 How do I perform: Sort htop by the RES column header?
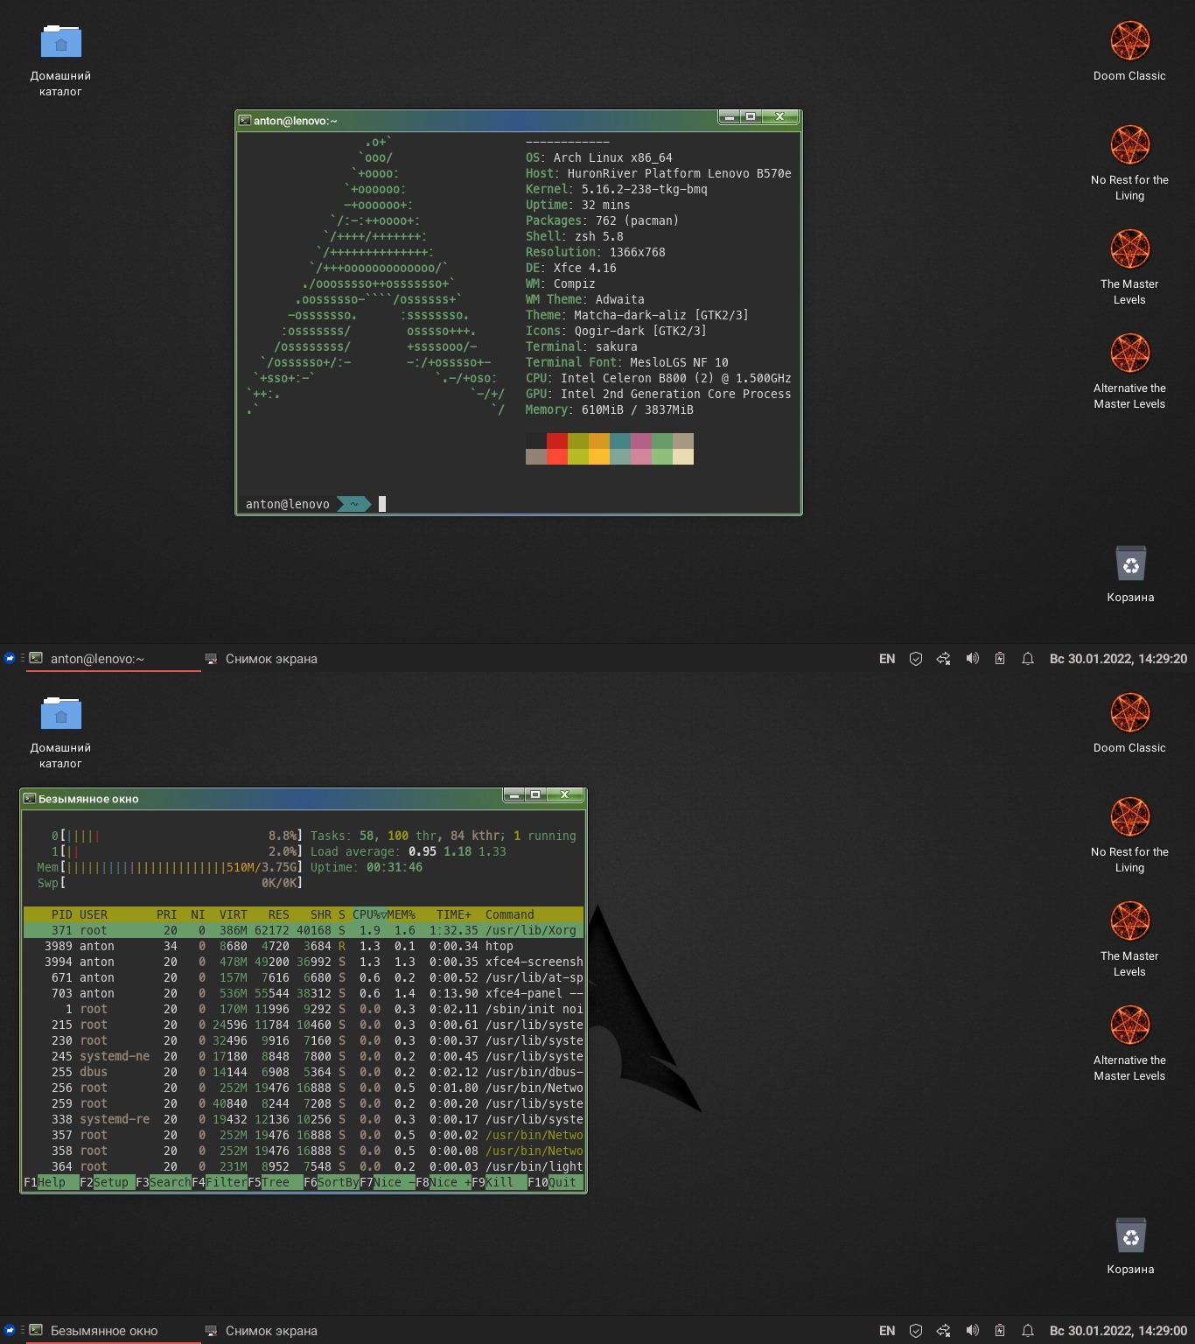[278, 914]
